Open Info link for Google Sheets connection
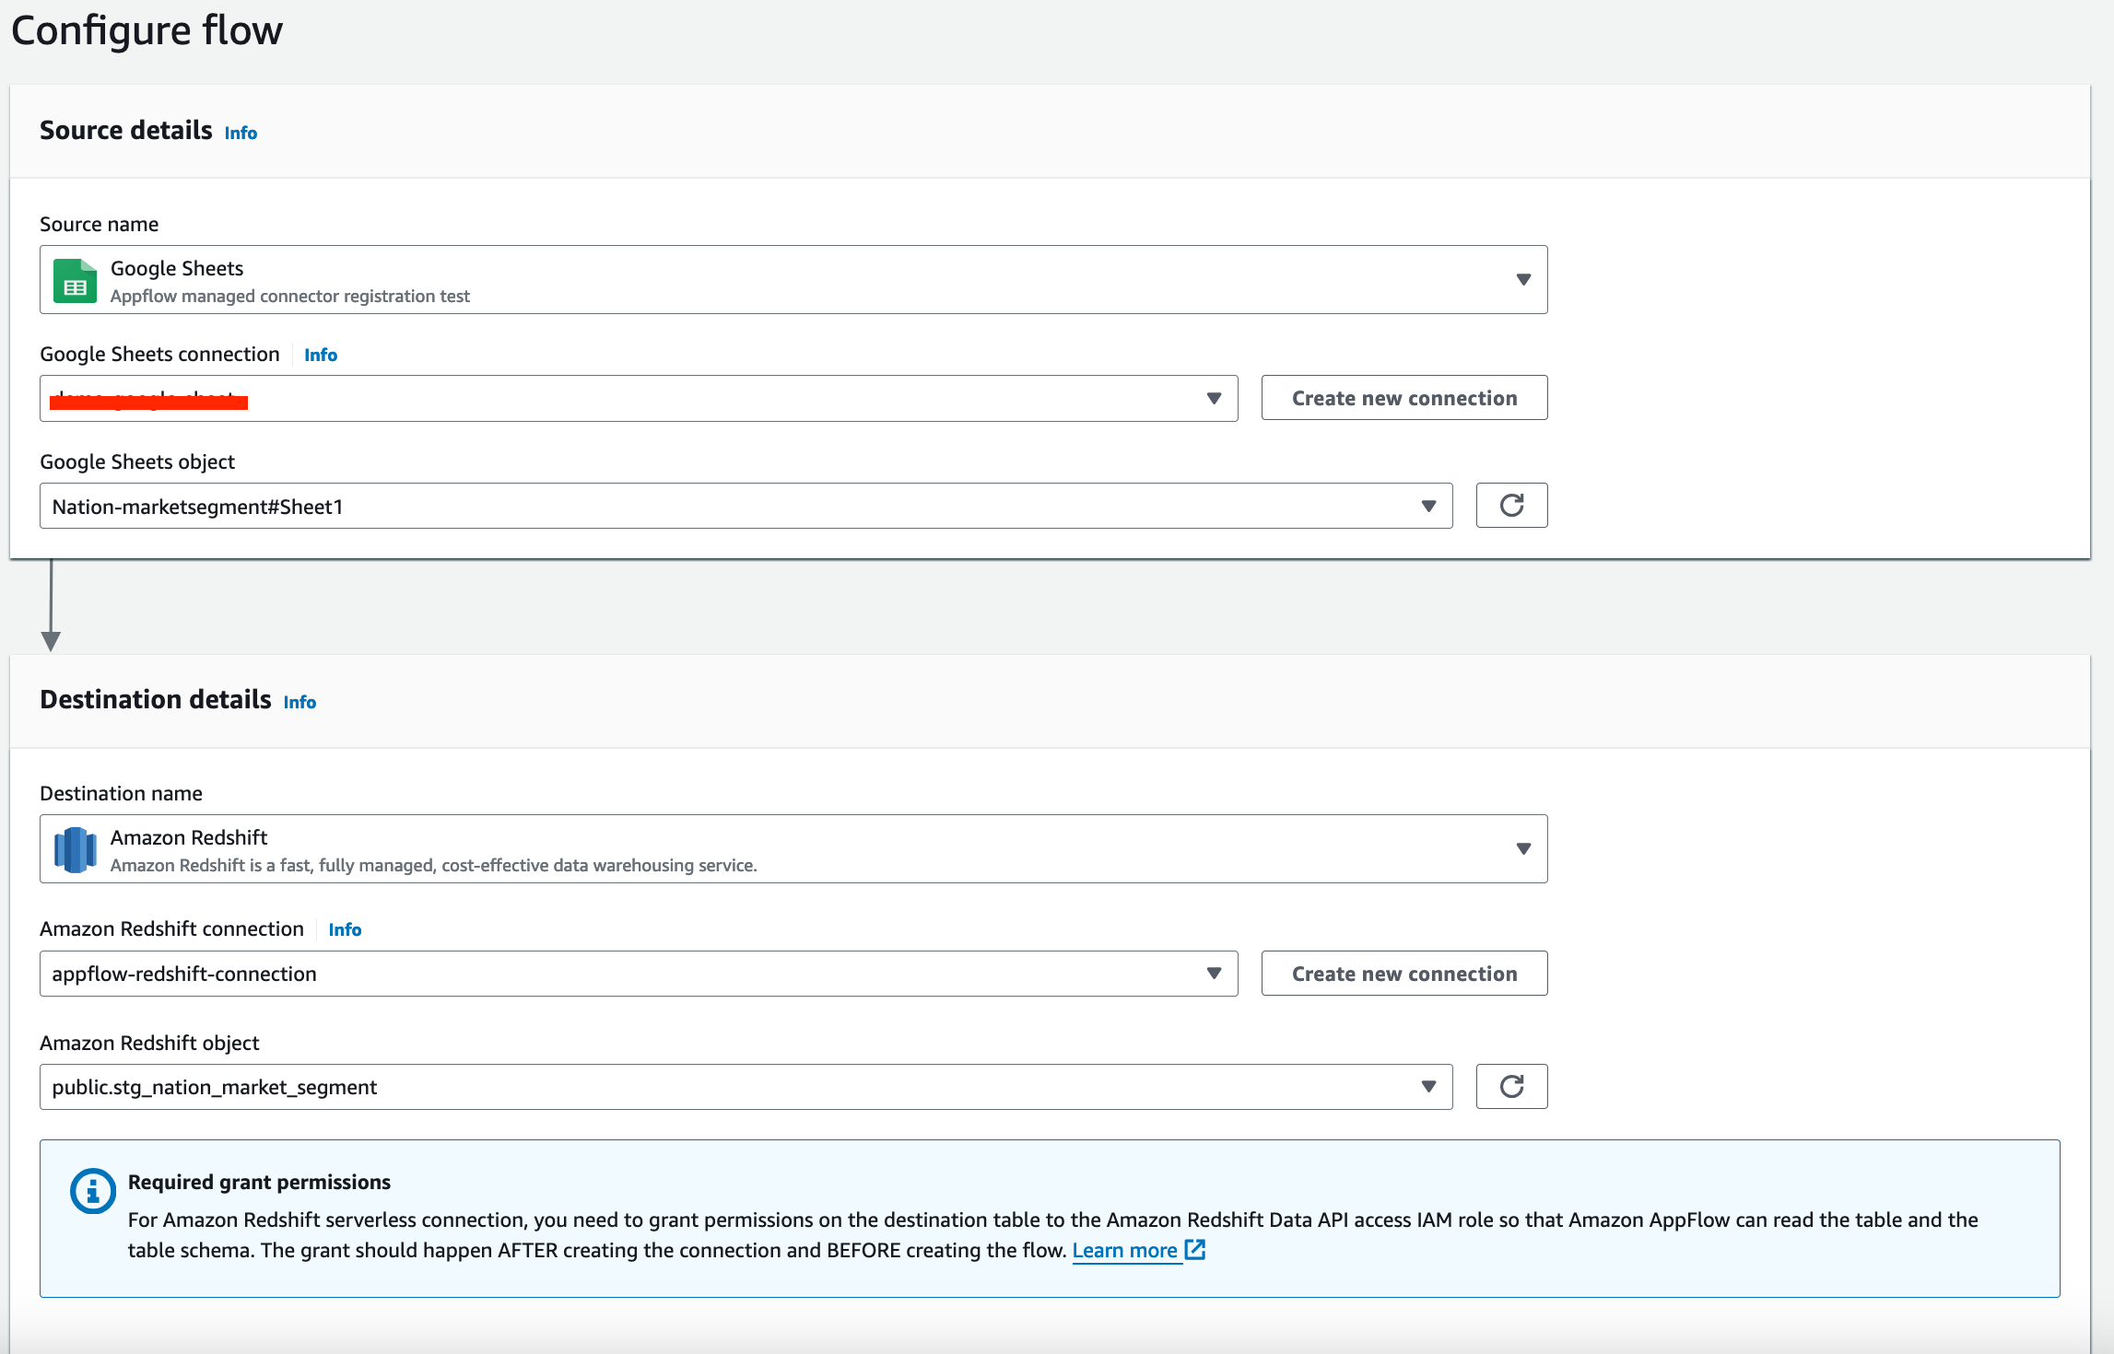The width and height of the screenshot is (2114, 1354). [321, 356]
